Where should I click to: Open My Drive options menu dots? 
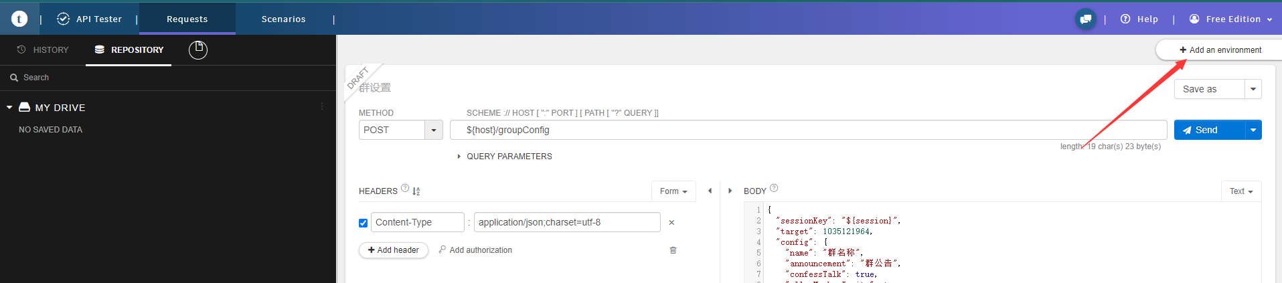point(322,107)
